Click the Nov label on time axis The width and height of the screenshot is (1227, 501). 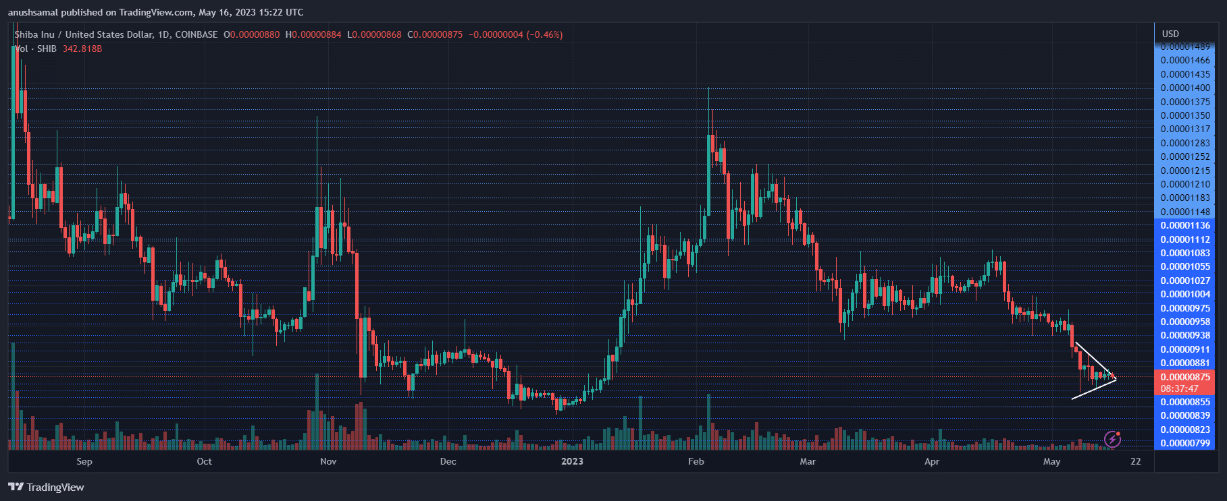tap(328, 461)
